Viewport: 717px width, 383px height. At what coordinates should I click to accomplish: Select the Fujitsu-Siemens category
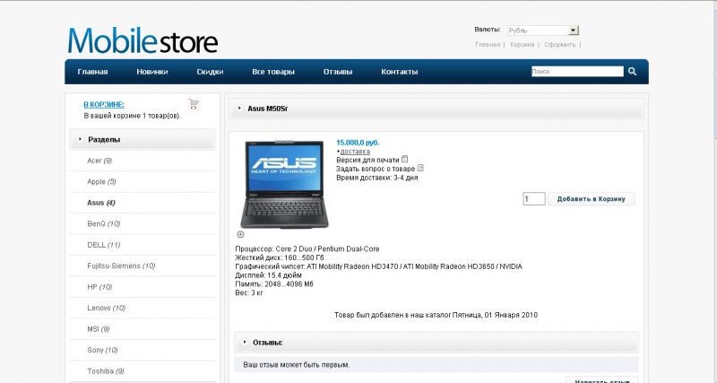tap(121, 265)
